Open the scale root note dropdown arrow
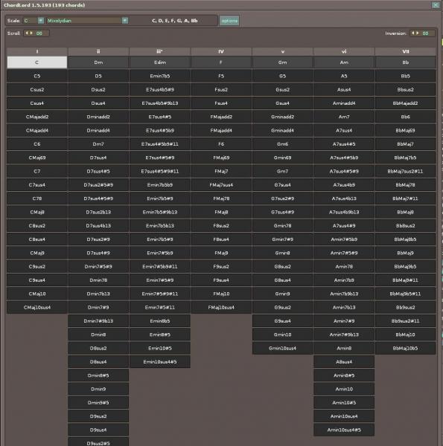The image size is (443, 446). [x=41, y=21]
